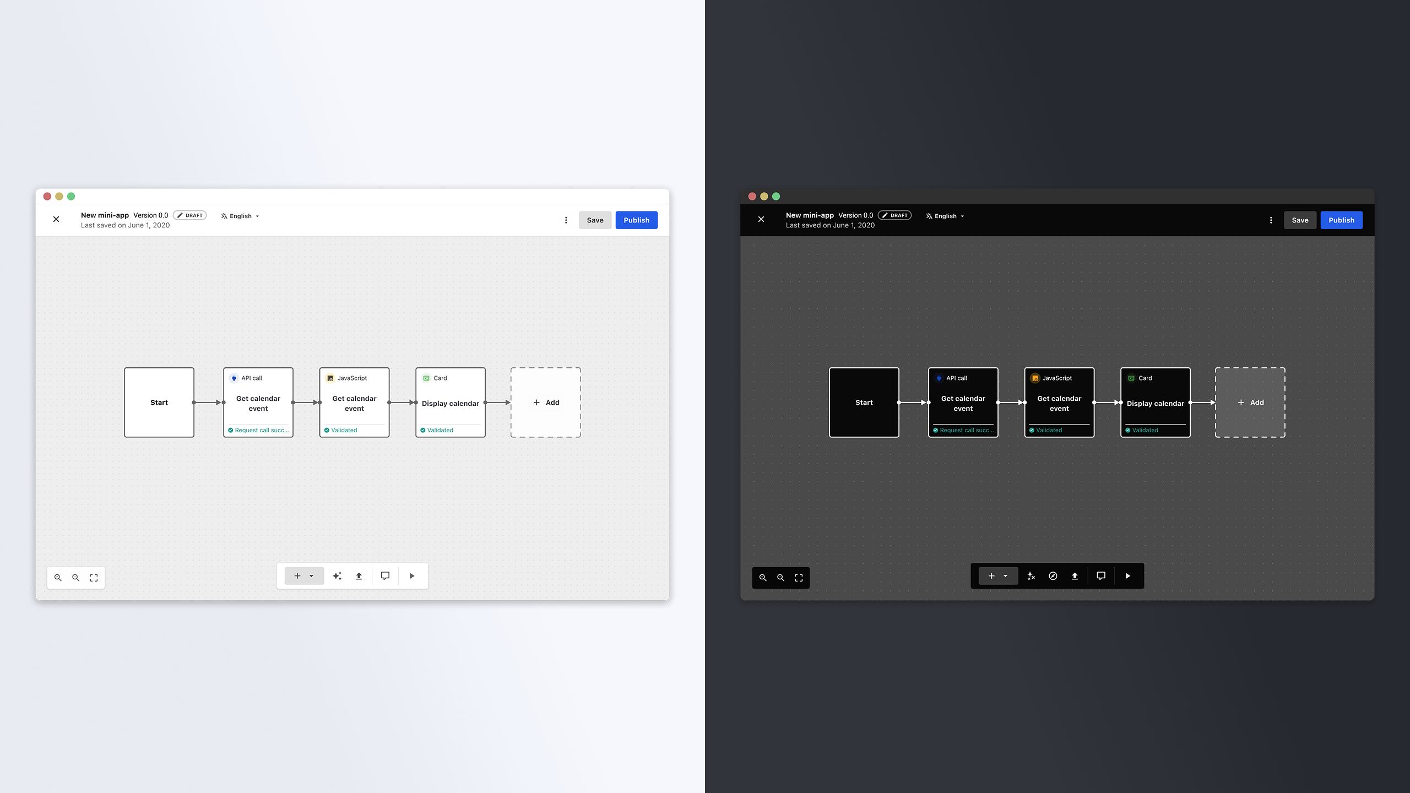The image size is (1410, 793).
Task: Click the compass icon in dark toolbar
Action: point(1053,576)
